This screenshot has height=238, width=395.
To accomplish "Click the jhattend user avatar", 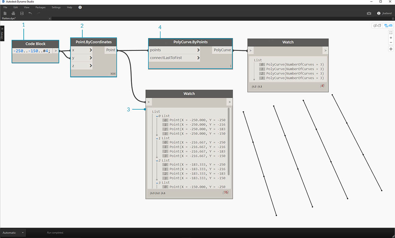I will pyautogui.click(x=379, y=13).
